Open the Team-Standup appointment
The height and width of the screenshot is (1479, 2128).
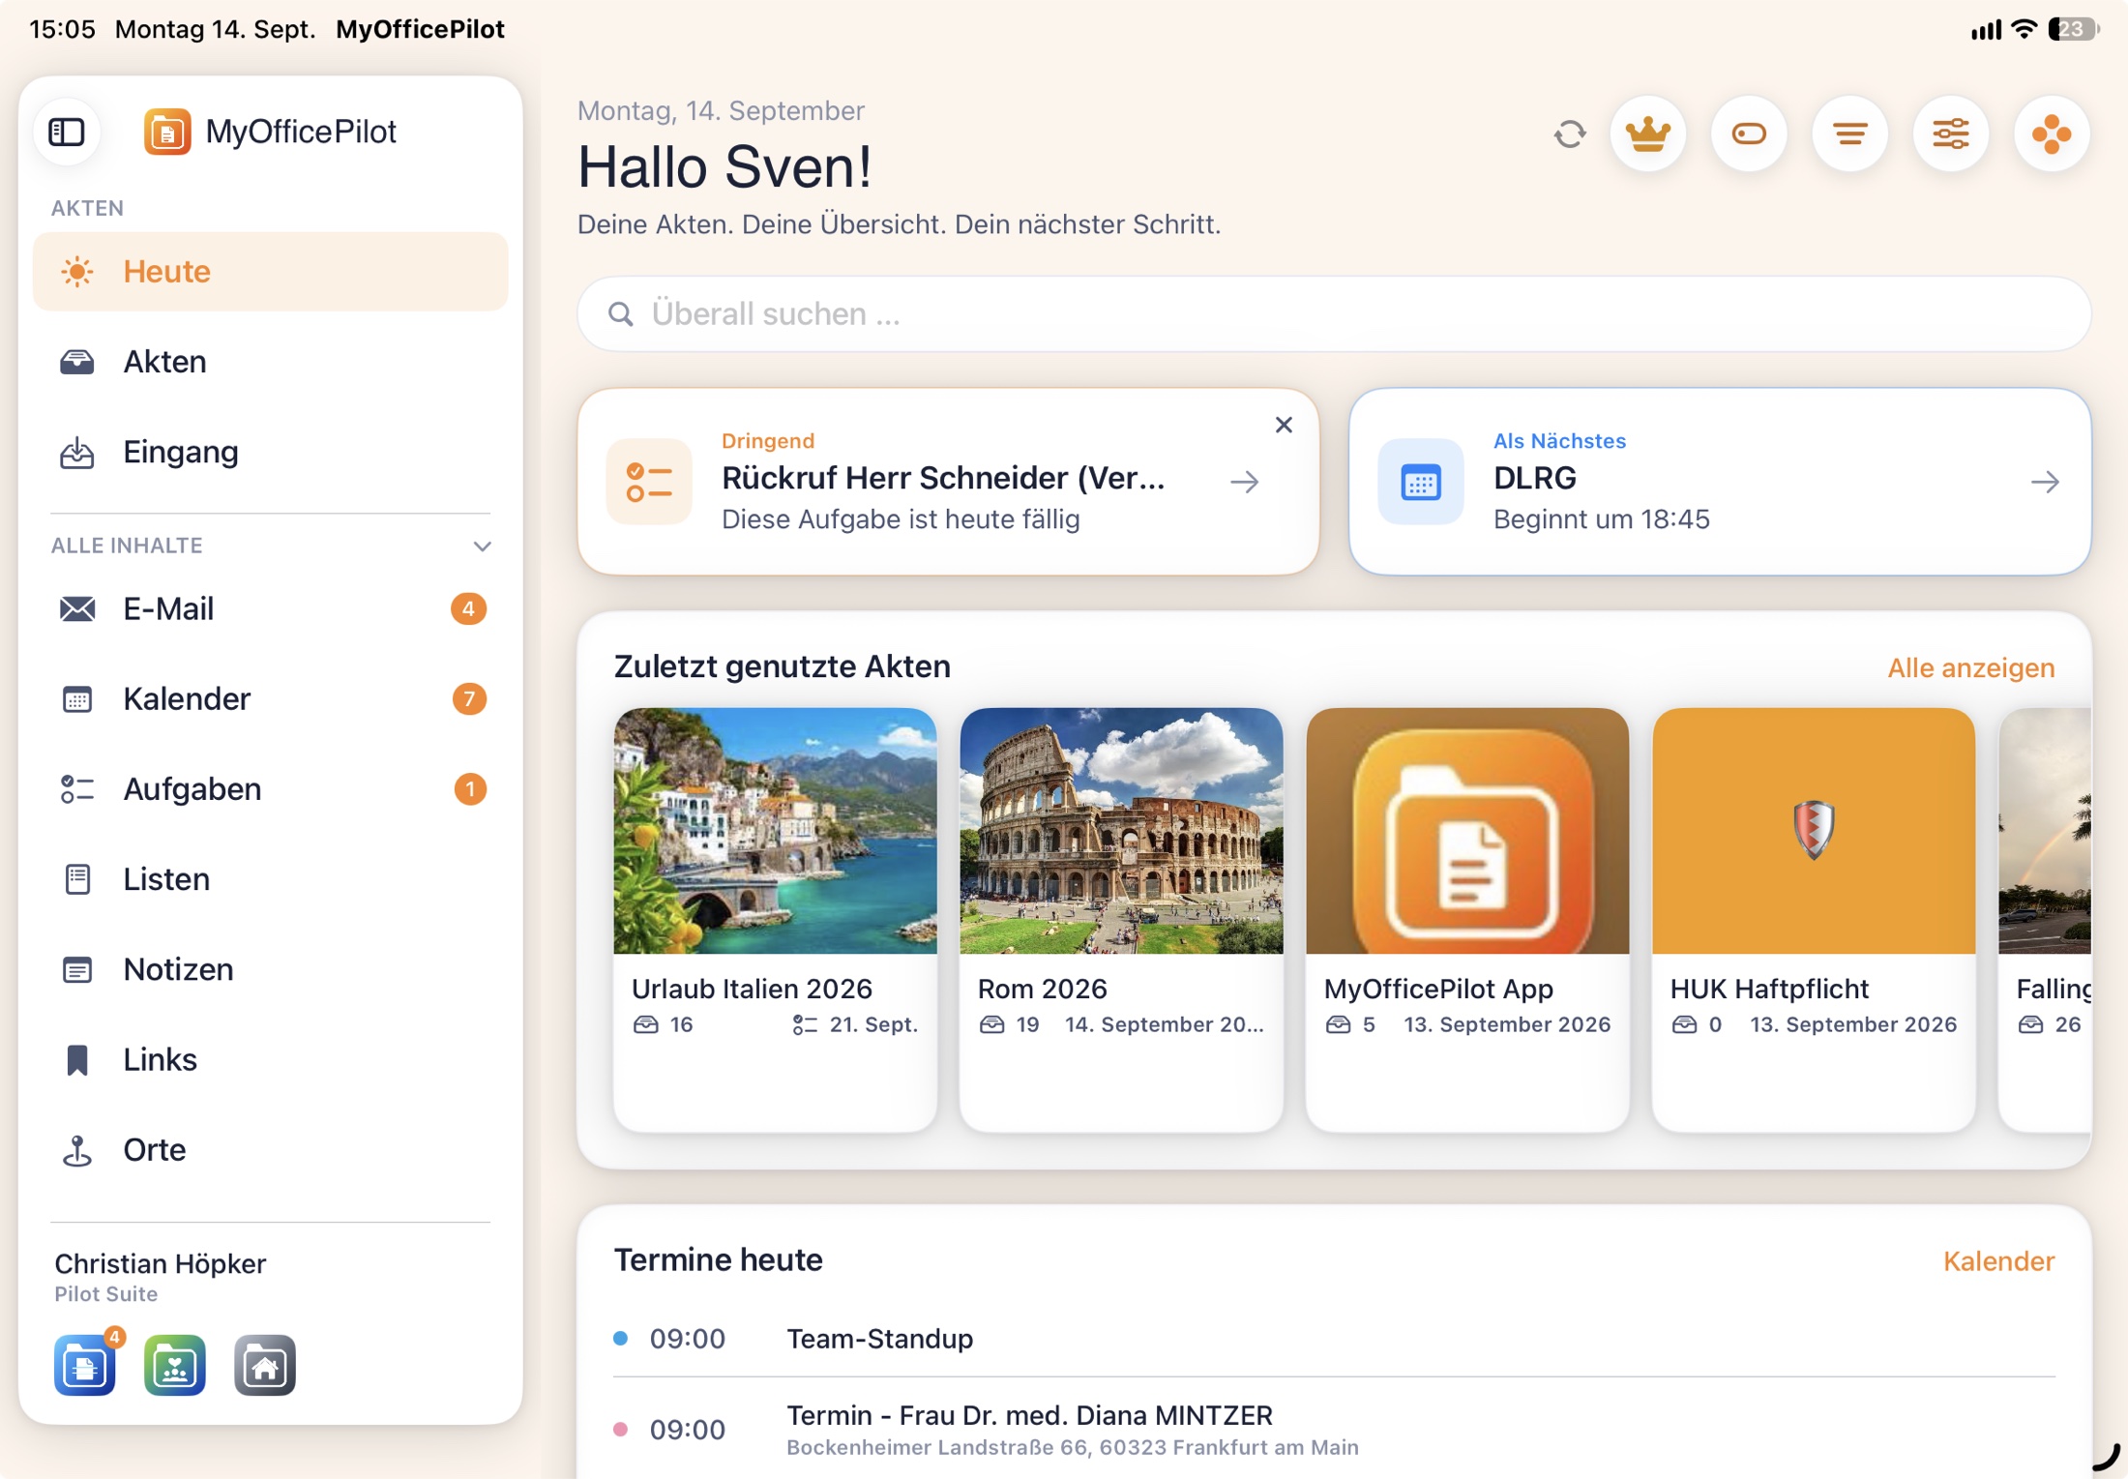[x=1334, y=1339]
